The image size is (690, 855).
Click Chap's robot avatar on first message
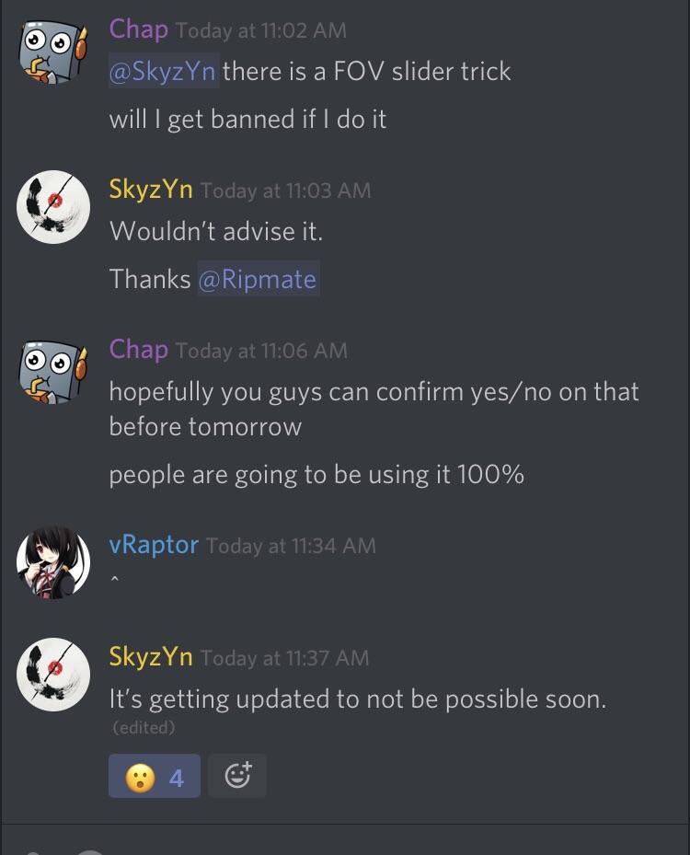click(x=52, y=52)
